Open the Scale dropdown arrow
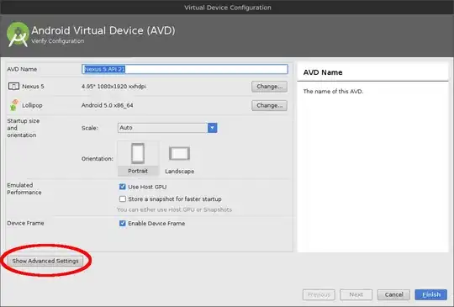Image resolution: width=454 pixels, height=307 pixels. coord(212,128)
